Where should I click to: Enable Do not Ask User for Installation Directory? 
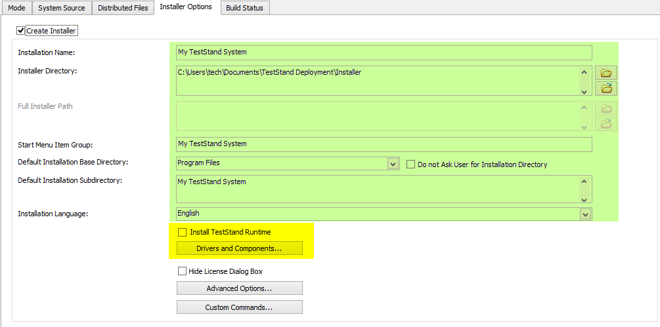(x=410, y=164)
